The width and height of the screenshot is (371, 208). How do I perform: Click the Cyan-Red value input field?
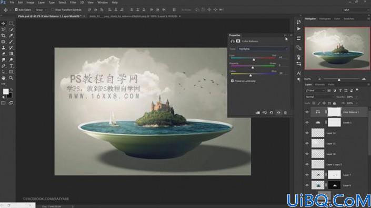283,57
